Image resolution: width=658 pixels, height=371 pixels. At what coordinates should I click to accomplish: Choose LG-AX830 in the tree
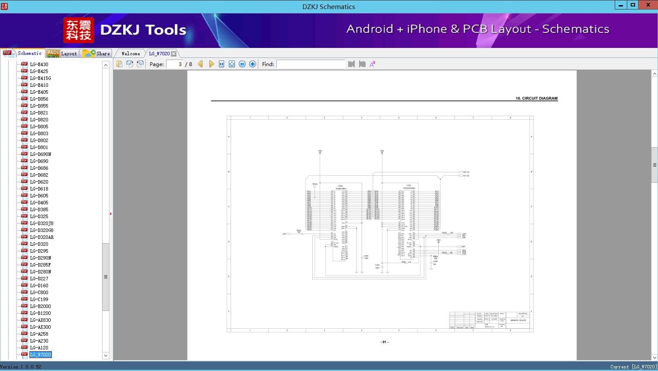40,320
